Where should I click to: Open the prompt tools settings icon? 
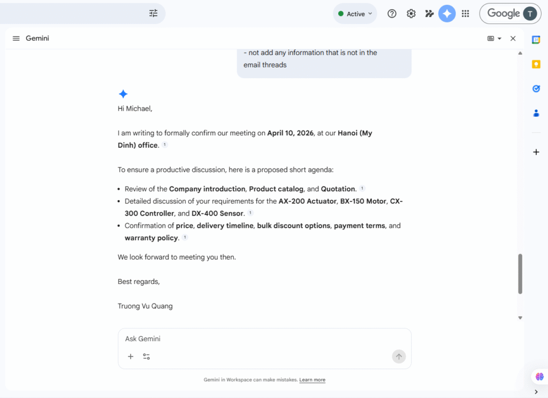tap(146, 357)
